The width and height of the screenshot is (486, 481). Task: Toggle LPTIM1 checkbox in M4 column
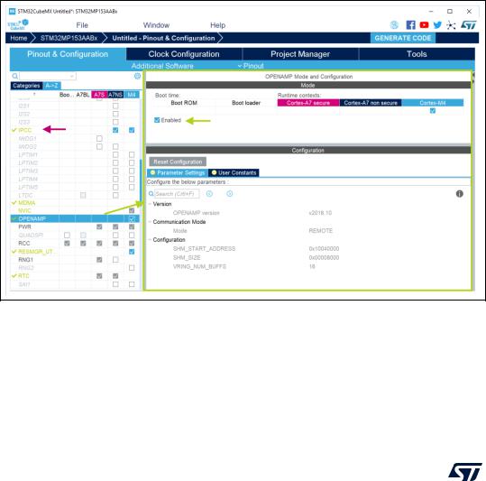[132, 154]
